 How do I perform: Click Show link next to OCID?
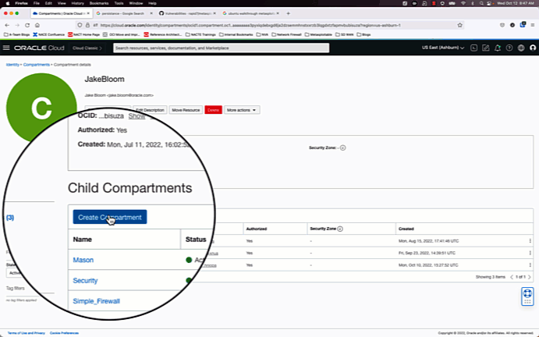pyautogui.click(x=137, y=116)
